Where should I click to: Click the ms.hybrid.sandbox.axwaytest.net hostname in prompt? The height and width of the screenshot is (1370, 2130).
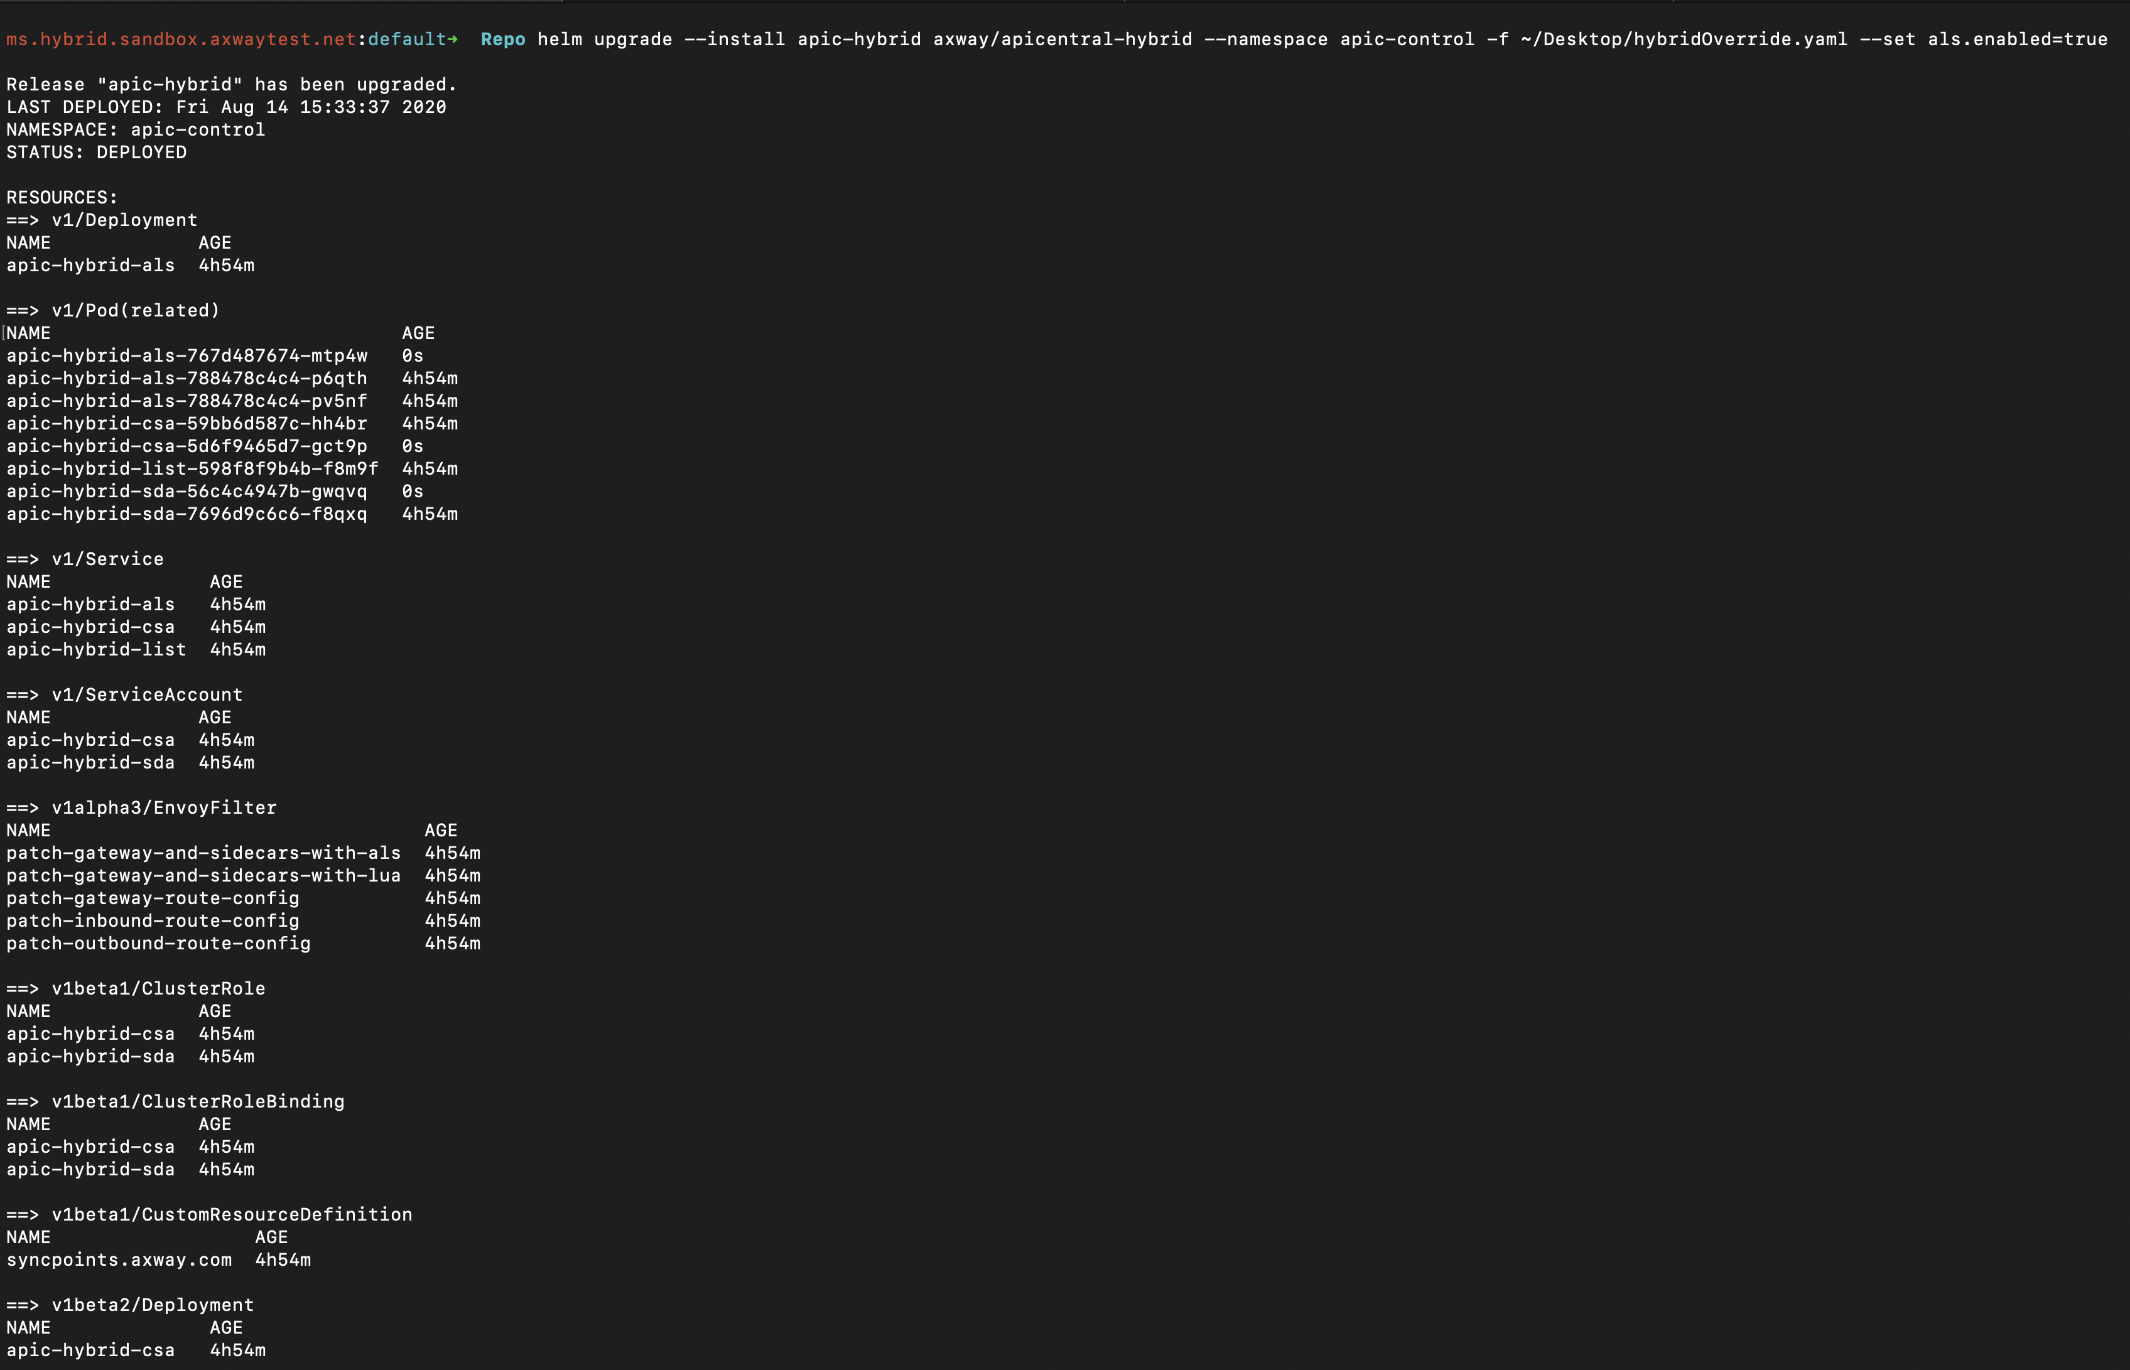coord(181,39)
